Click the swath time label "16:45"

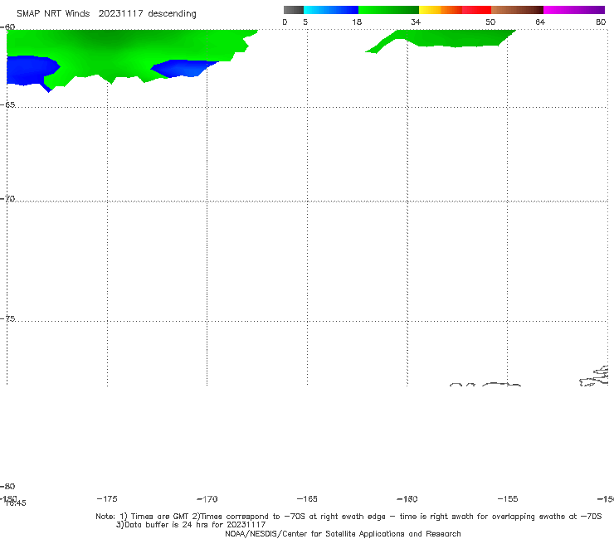(16, 503)
